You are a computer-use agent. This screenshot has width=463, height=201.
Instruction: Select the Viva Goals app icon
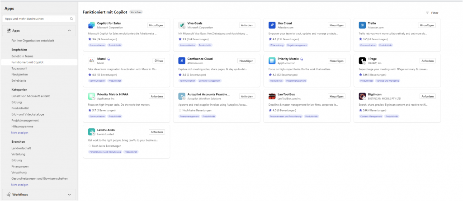pos(182,25)
